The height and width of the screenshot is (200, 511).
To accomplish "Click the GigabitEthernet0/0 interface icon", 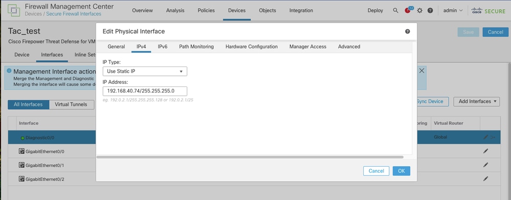I will click(22, 151).
